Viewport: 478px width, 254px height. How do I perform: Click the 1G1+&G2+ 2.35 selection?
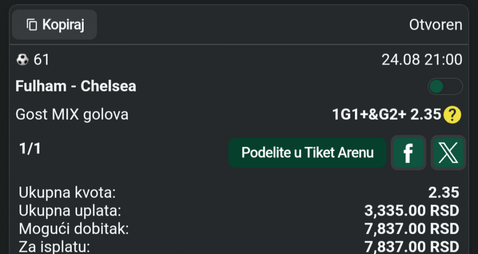coord(386,115)
